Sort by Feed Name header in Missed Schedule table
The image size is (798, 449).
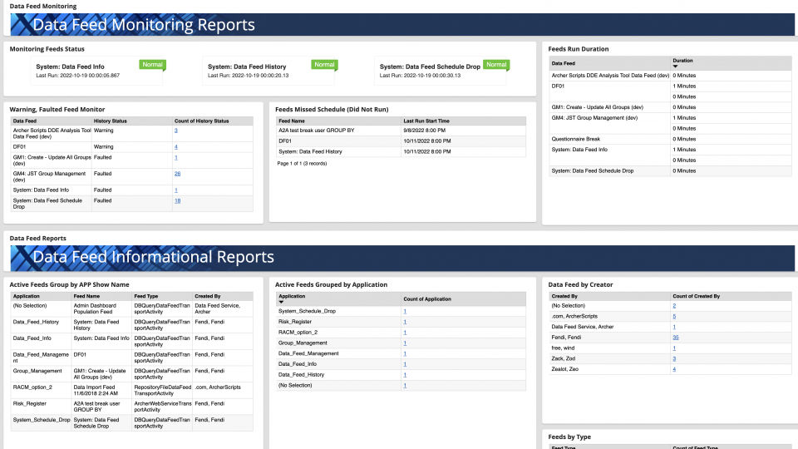click(x=292, y=121)
